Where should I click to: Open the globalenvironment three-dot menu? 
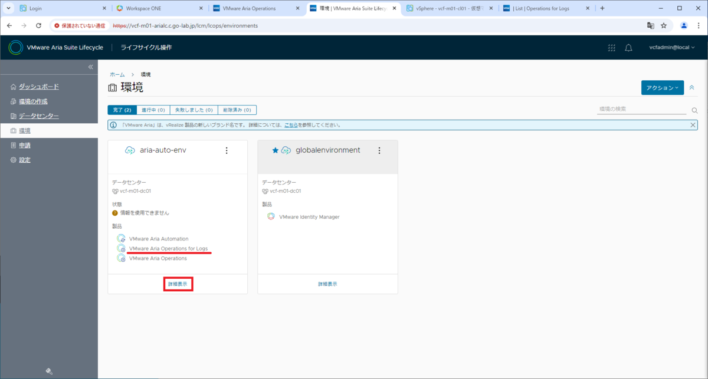pyautogui.click(x=379, y=151)
